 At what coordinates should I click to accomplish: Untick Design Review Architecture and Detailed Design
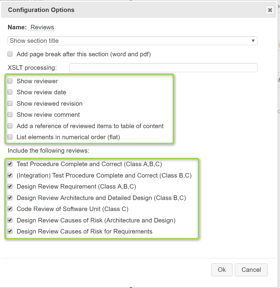[x=10, y=198]
